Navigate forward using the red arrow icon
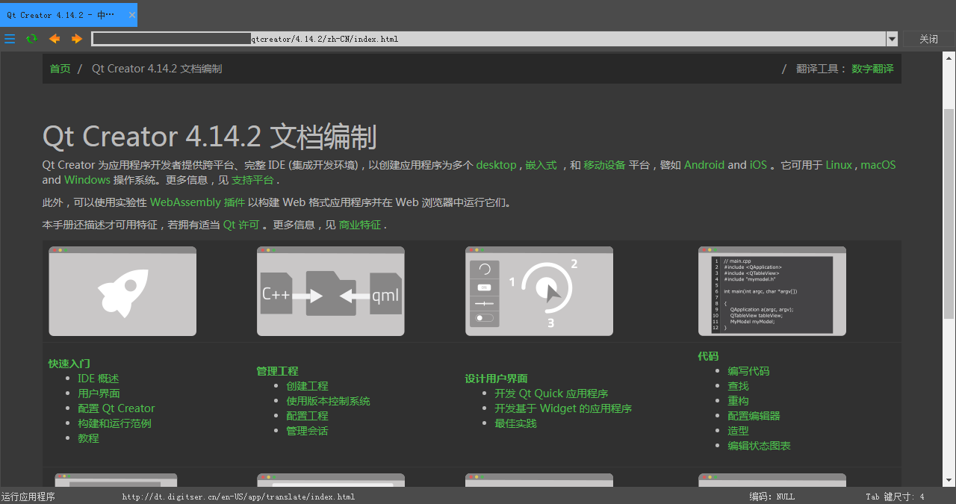The image size is (956, 504). [x=76, y=38]
